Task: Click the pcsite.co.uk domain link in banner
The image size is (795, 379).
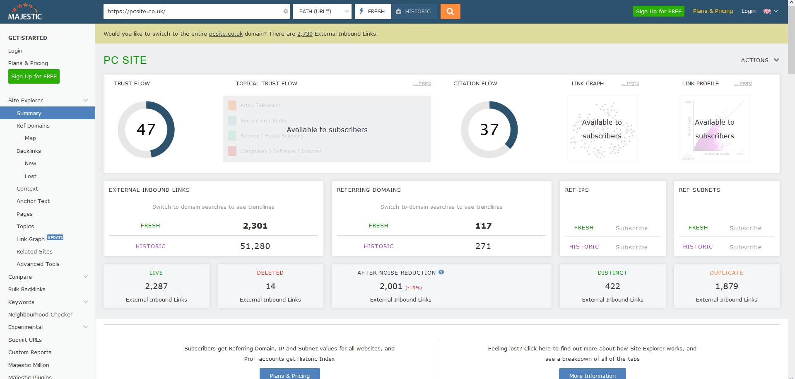Action: point(226,34)
